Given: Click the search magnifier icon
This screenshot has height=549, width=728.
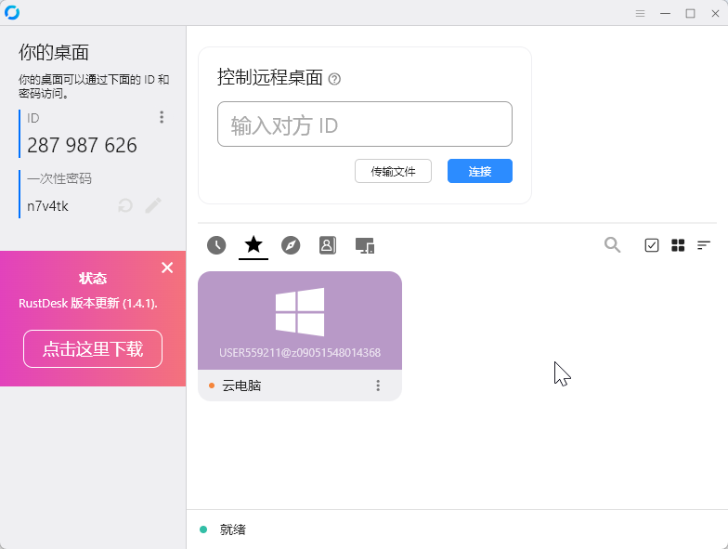Looking at the screenshot, I should 613,245.
